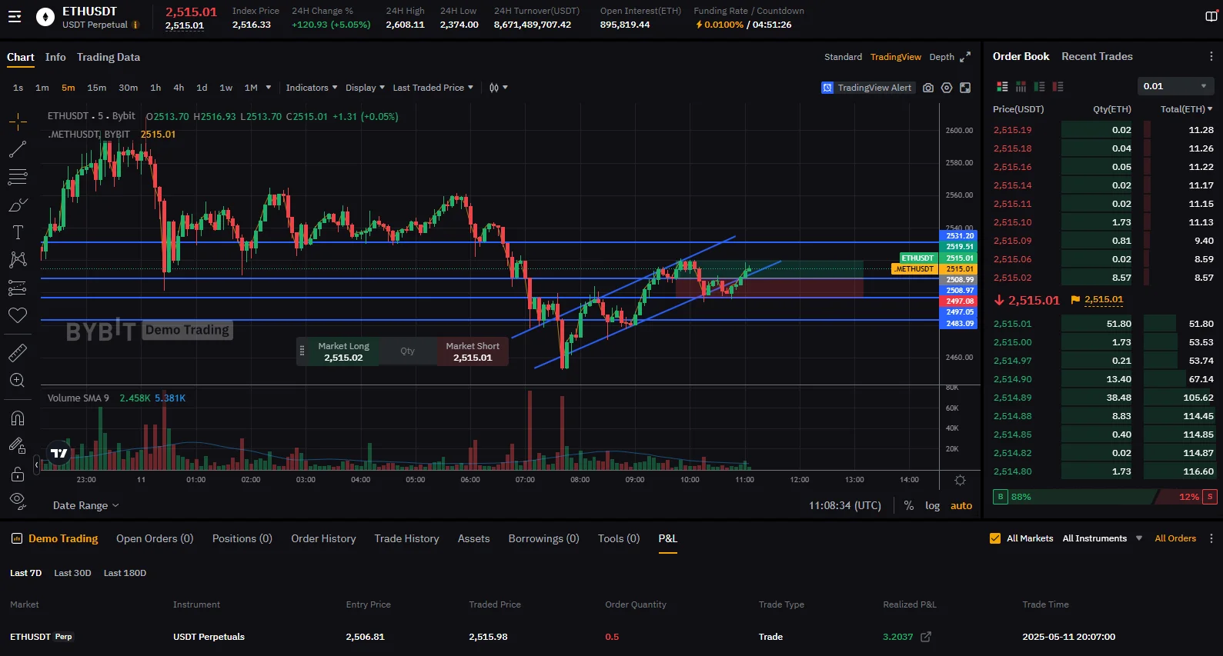Open the Last Traded Price dropdown
This screenshot has height=656, width=1223.
(x=433, y=88)
